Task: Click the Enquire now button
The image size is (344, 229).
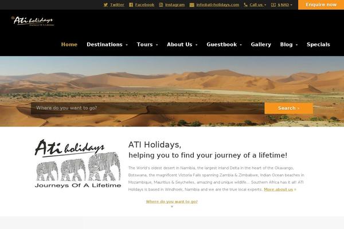Action: (321, 5)
